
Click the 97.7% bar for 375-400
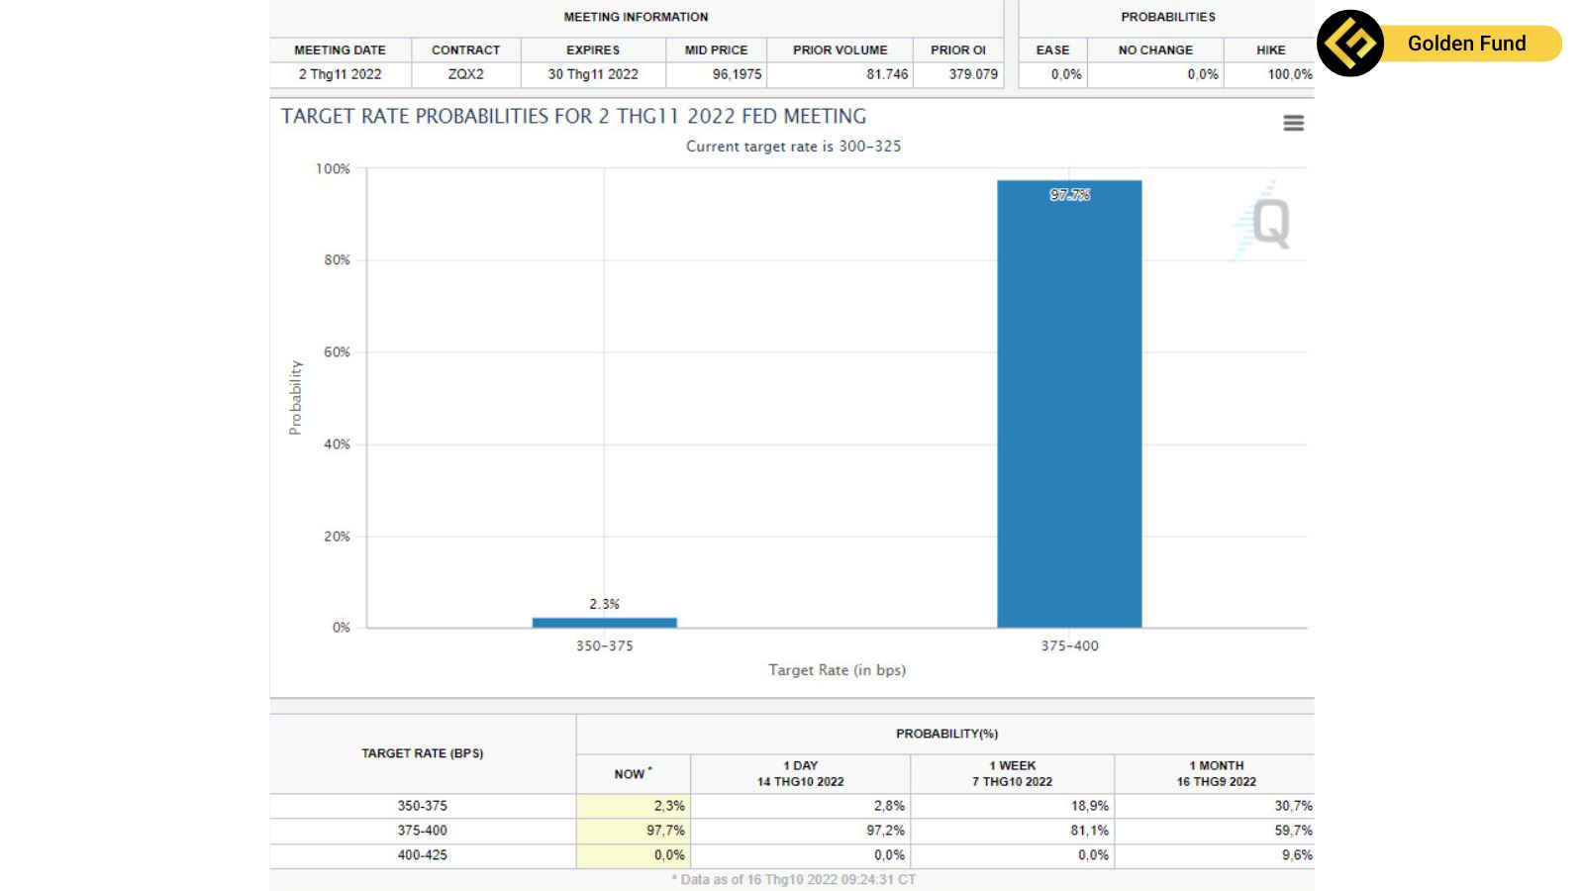tap(1069, 403)
